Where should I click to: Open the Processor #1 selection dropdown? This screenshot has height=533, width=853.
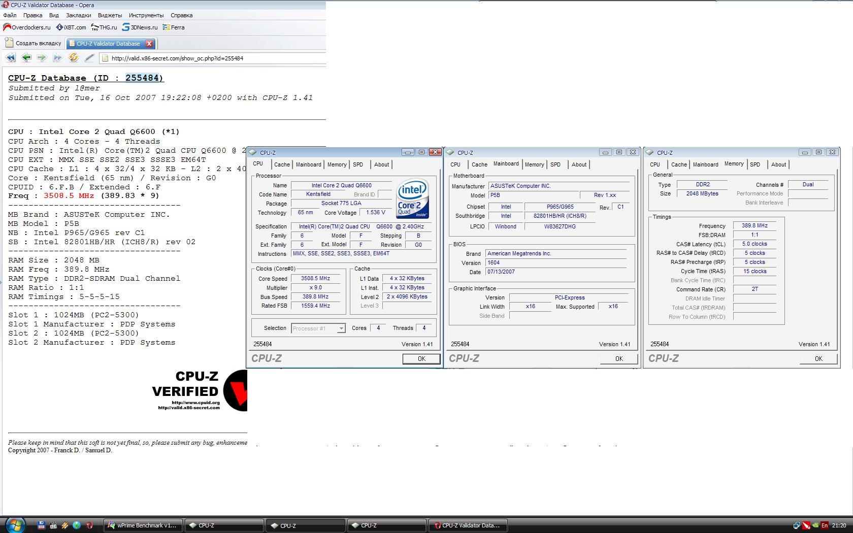(318, 328)
